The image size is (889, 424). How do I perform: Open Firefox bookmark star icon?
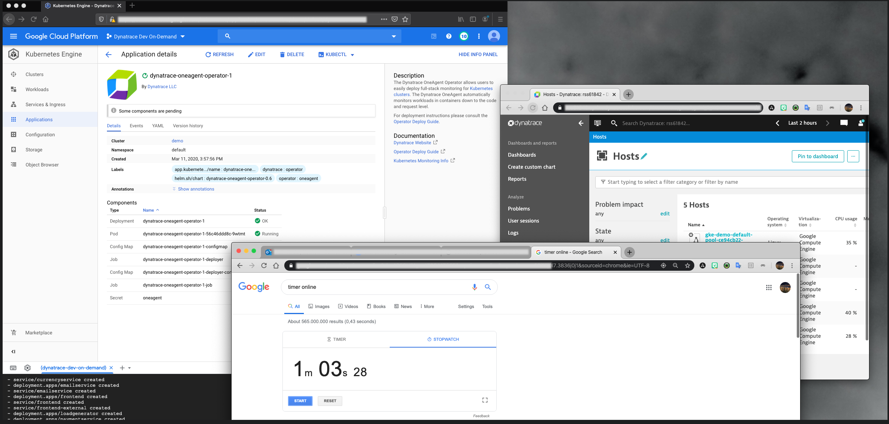tap(405, 19)
